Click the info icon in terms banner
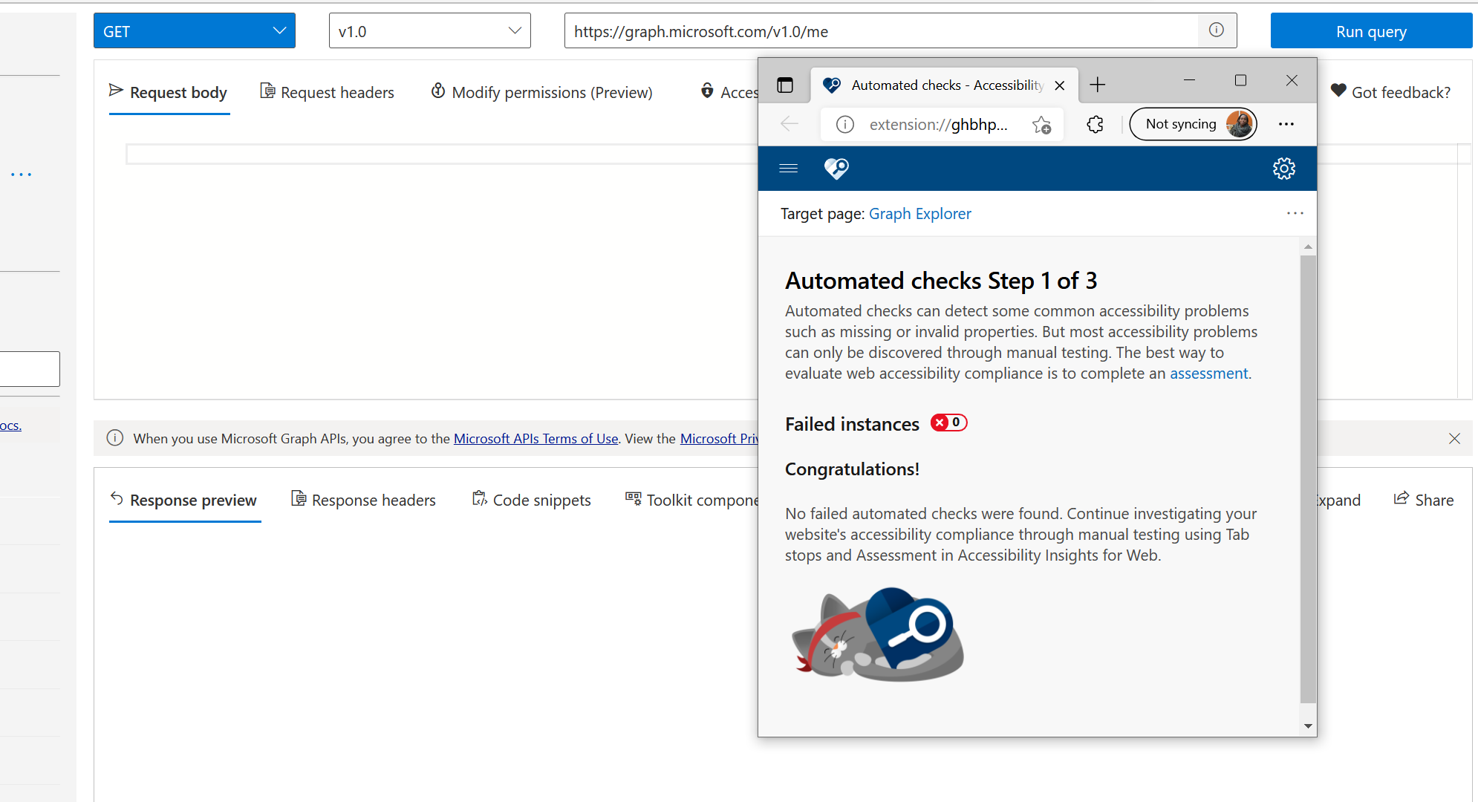Image resolution: width=1478 pixels, height=802 pixels. (x=115, y=438)
